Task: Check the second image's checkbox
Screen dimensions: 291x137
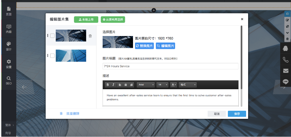Action: (52, 56)
